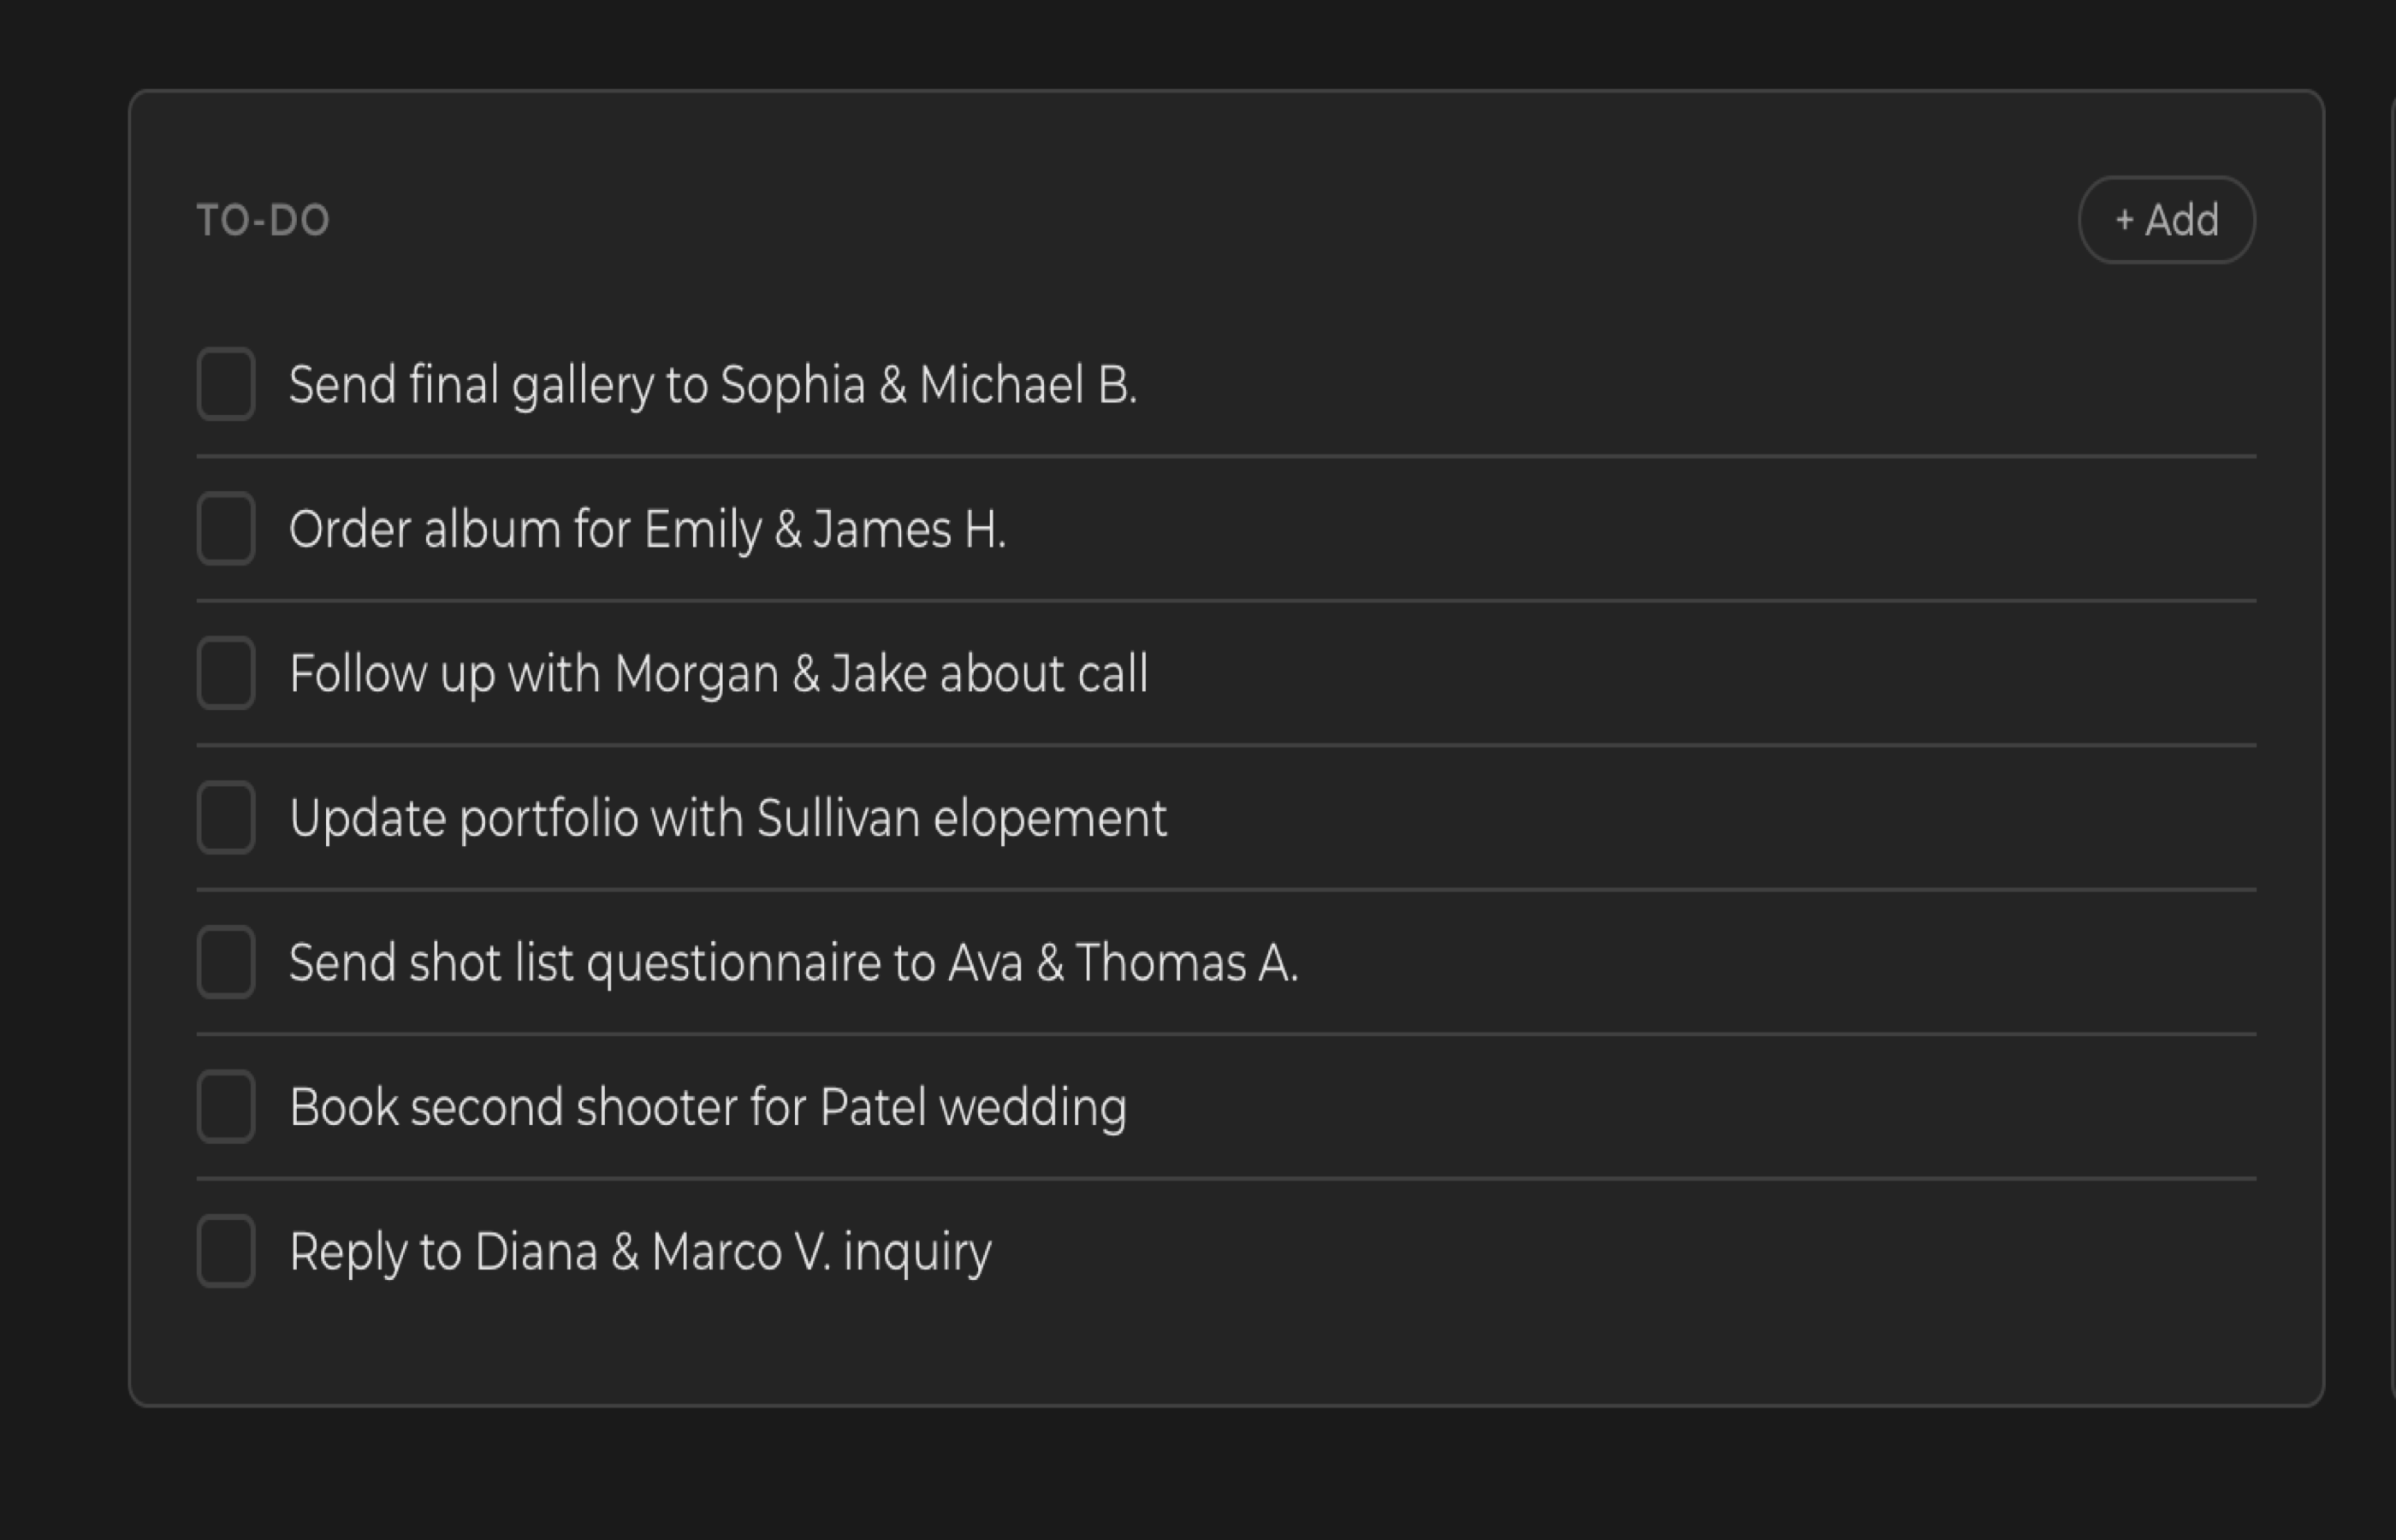Click the + Add button
This screenshot has width=2396, height=1540.
(2166, 220)
